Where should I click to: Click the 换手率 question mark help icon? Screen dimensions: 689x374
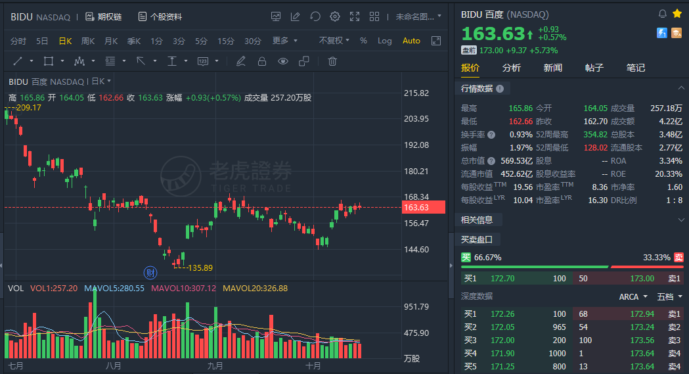pos(491,135)
